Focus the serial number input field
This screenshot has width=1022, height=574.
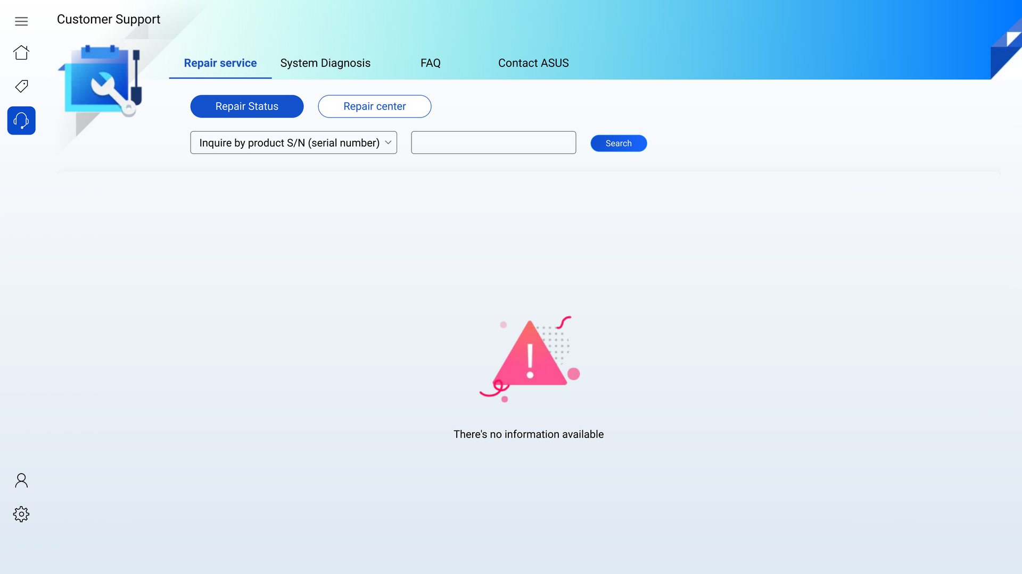point(493,142)
